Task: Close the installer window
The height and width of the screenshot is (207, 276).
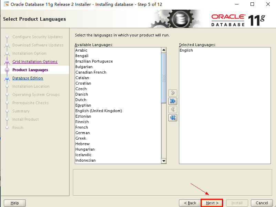Action: (x=268, y=4)
